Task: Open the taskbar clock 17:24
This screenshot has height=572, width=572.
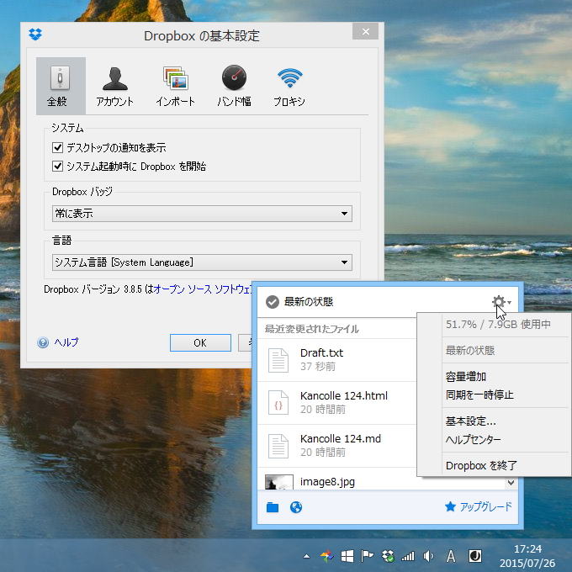Action: 527,556
